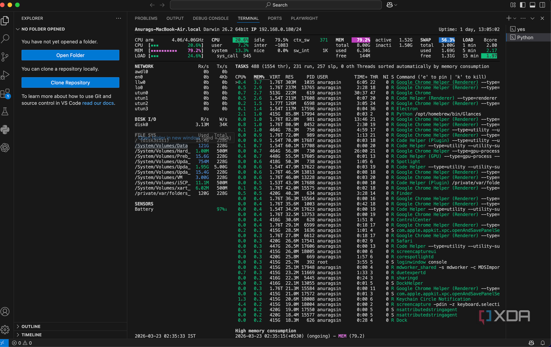This screenshot has height=347, width=551.
Task: Switch to the Problems tab
Action: coord(146,18)
